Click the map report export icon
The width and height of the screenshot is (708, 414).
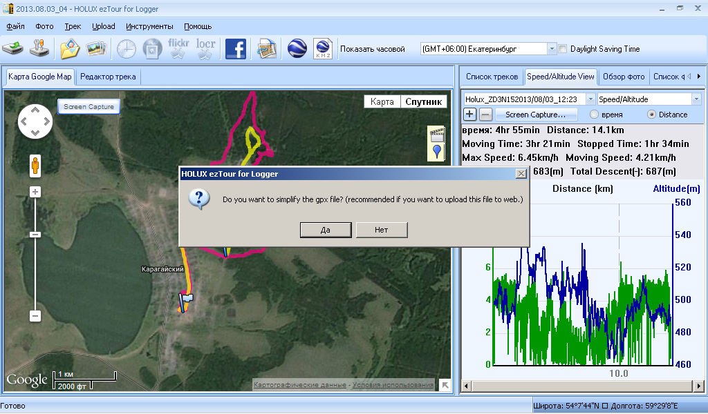coord(266,49)
